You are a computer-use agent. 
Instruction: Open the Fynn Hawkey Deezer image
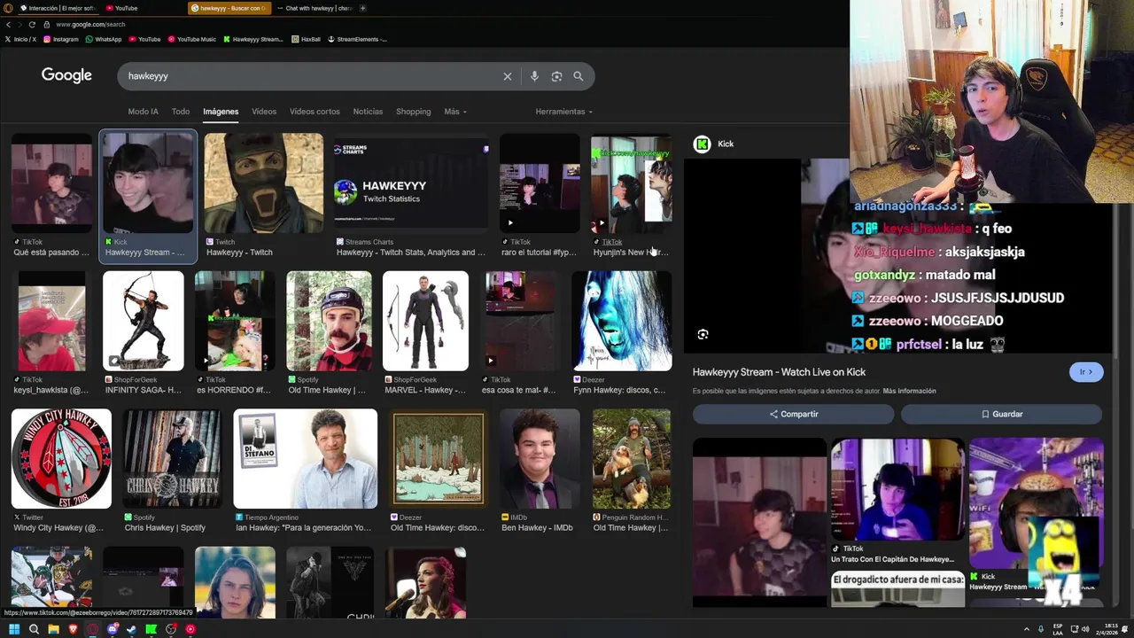click(x=622, y=321)
